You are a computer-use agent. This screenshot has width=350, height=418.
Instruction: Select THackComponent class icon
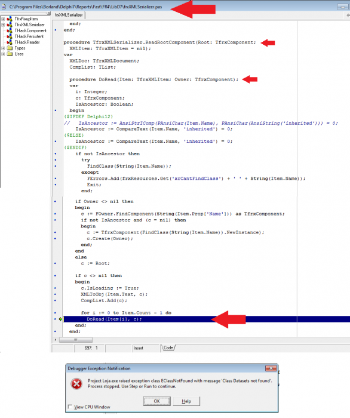pos(10,30)
